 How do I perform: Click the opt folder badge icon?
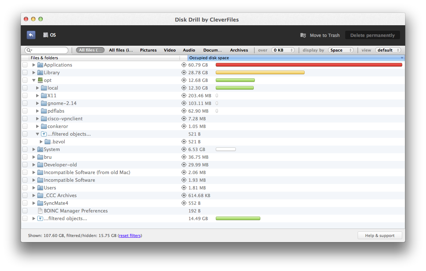(40, 80)
